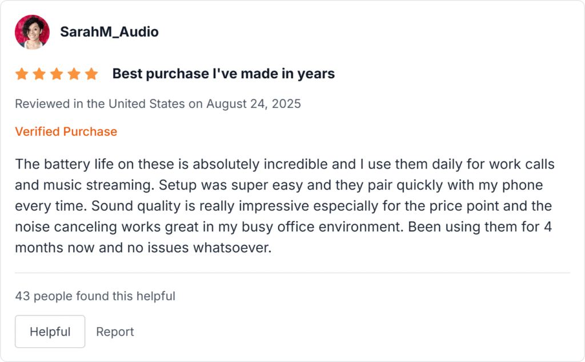Click the fifth star rating icon
The image size is (585, 362).
coord(92,73)
